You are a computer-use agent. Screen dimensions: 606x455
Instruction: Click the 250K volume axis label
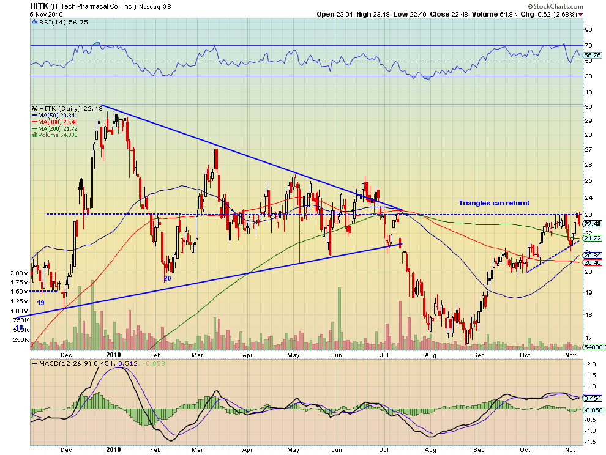pos(21,340)
